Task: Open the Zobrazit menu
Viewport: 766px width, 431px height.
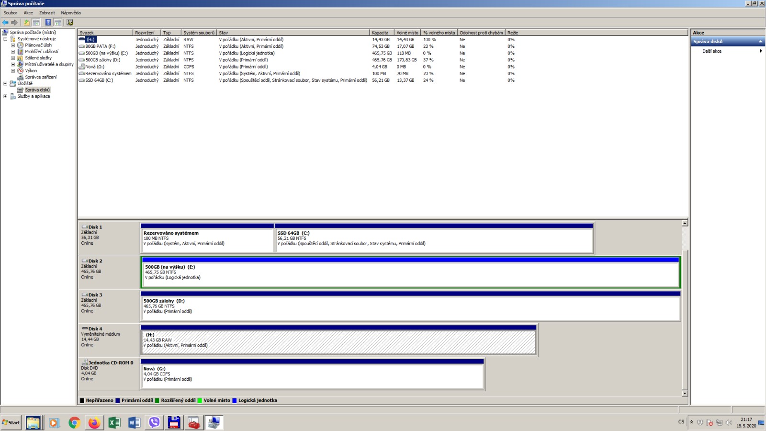Action: pos(47,13)
